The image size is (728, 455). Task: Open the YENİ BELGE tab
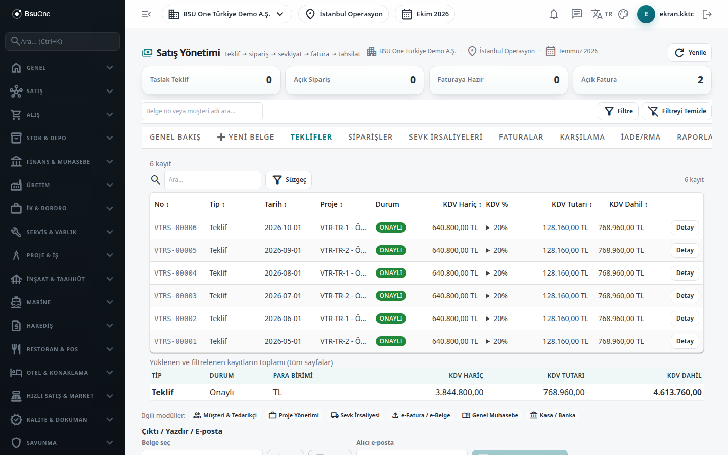click(x=246, y=137)
